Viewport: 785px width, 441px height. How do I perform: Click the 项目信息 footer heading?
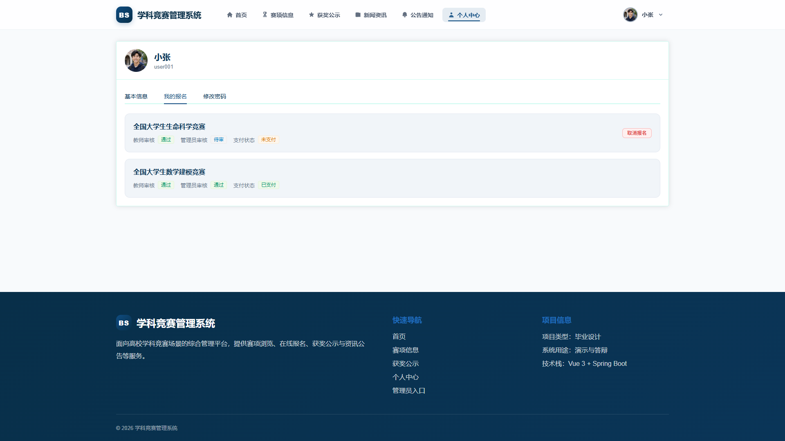[x=557, y=320]
